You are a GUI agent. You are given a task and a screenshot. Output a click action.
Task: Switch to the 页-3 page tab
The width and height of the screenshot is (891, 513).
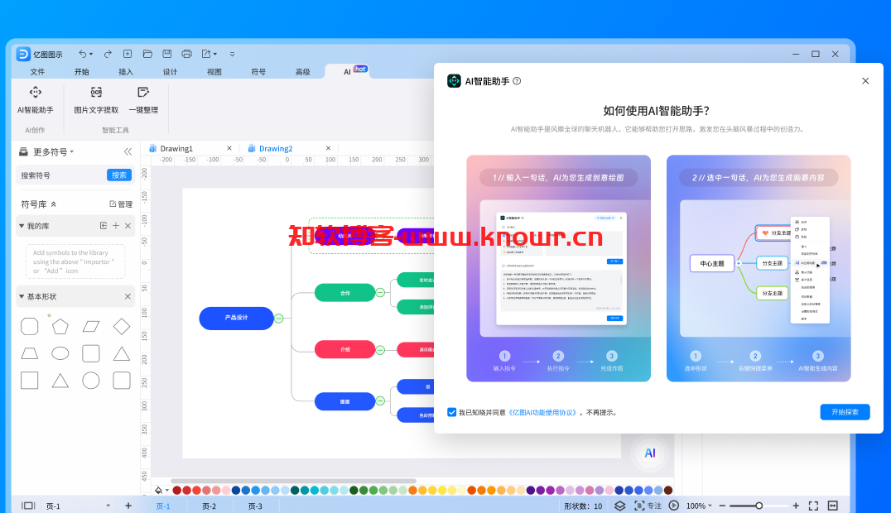[x=255, y=506]
